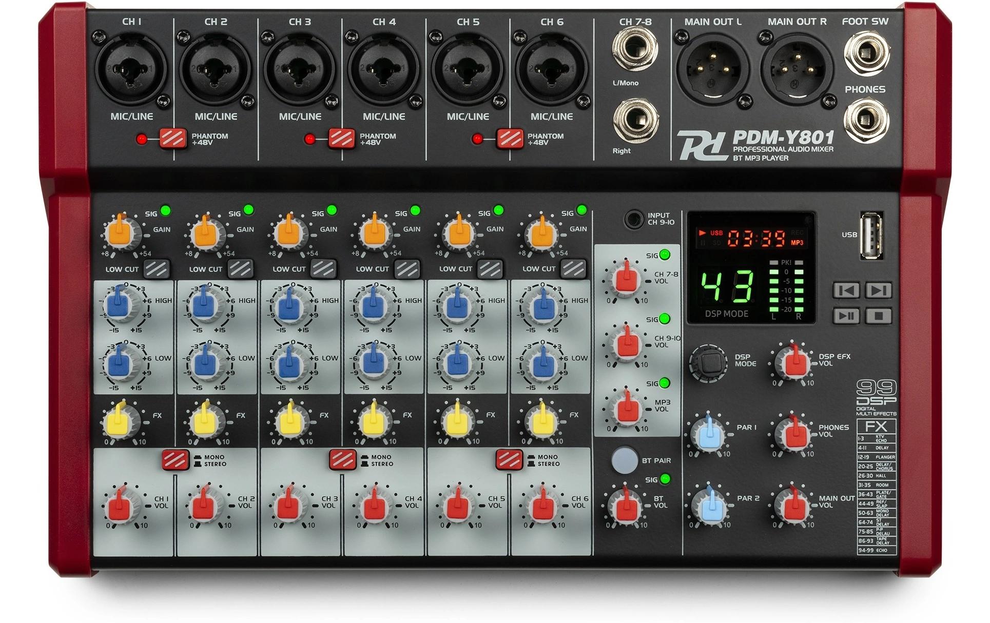The image size is (990, 623).
Task: Switch CH 1-2 mono/stereo button
Action: (176, 460)
